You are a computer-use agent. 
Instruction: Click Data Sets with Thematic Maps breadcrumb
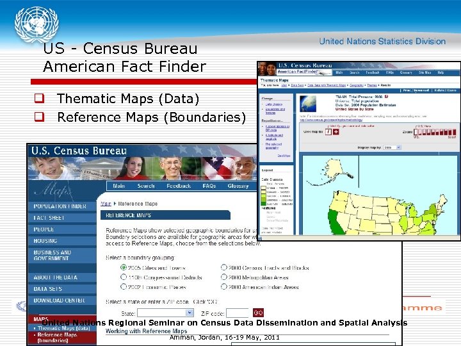[x=327, y=85]
